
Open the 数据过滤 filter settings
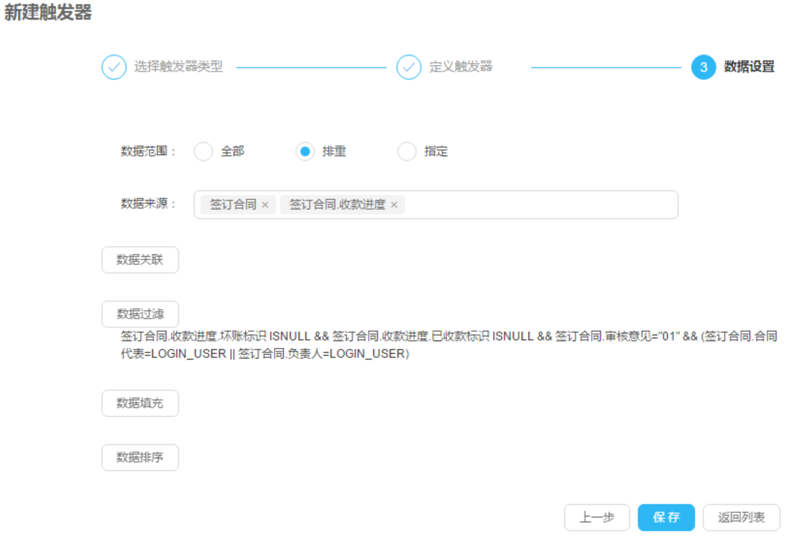coord(140,314)
